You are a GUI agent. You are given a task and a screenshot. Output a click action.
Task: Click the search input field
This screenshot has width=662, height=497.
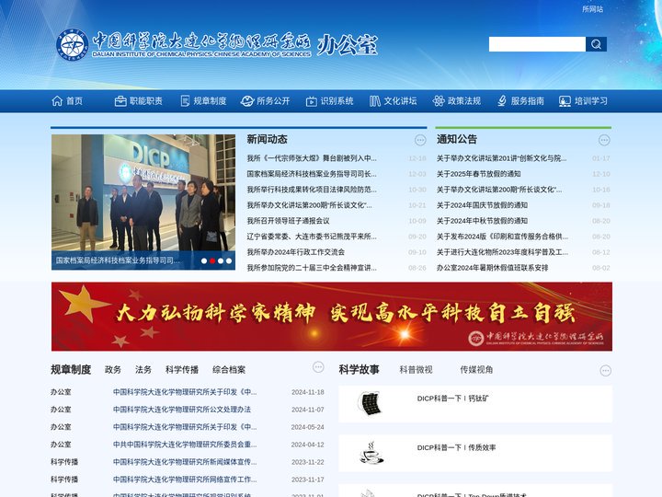tap(537, 44)
